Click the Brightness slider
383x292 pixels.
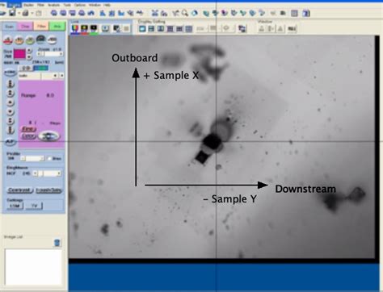tap(48, 173)
